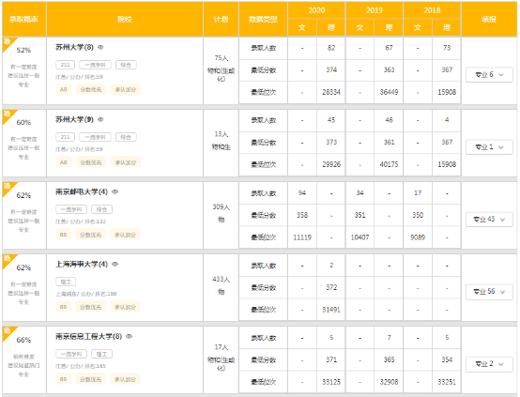520x397 pixels.
Task: Click orange corner badge on 60% row
Action: pyautogui.click(x=8, y=115)
